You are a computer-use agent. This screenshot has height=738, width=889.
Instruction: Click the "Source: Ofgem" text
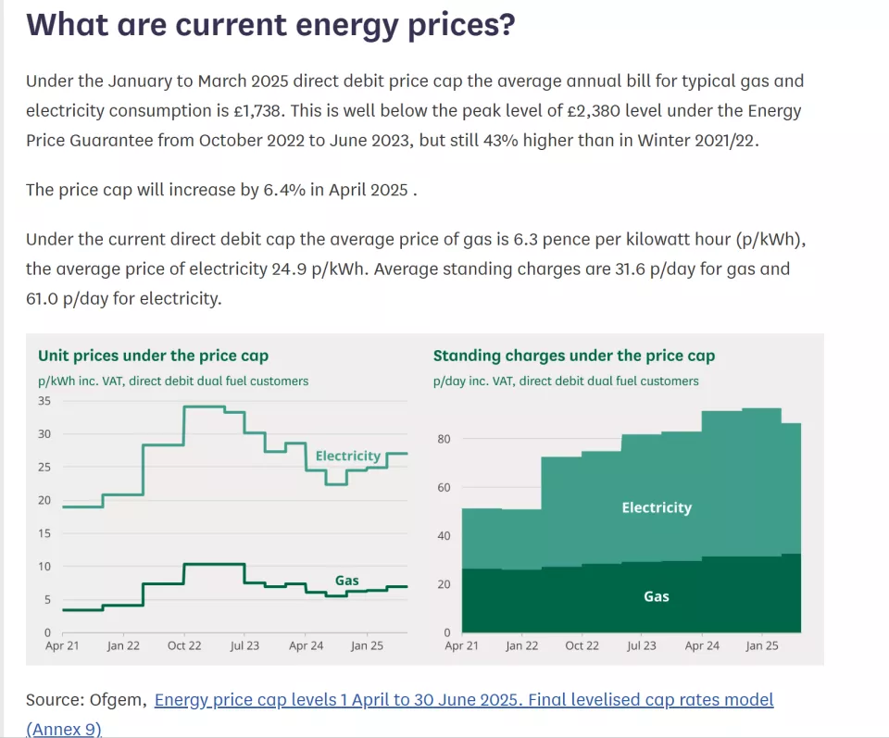point(86,700)
